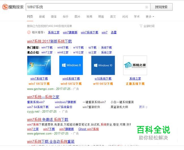The image size is (184, 150).
Task: Click the www.gdpinwei.com URL text
Action: click(39, 134)
